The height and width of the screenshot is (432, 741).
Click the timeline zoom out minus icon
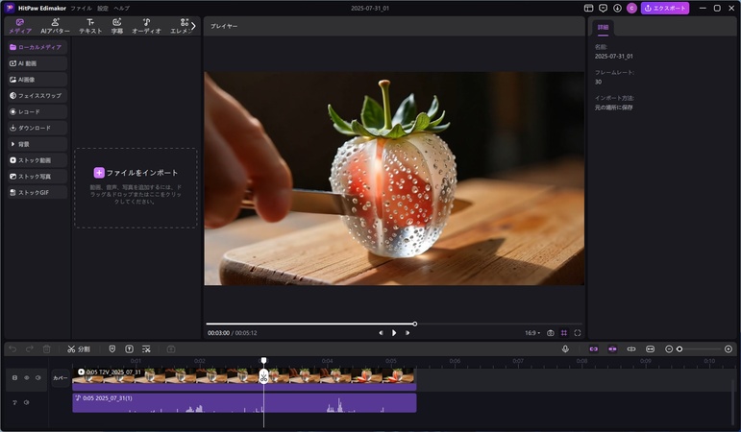click(x=669, y=348)
